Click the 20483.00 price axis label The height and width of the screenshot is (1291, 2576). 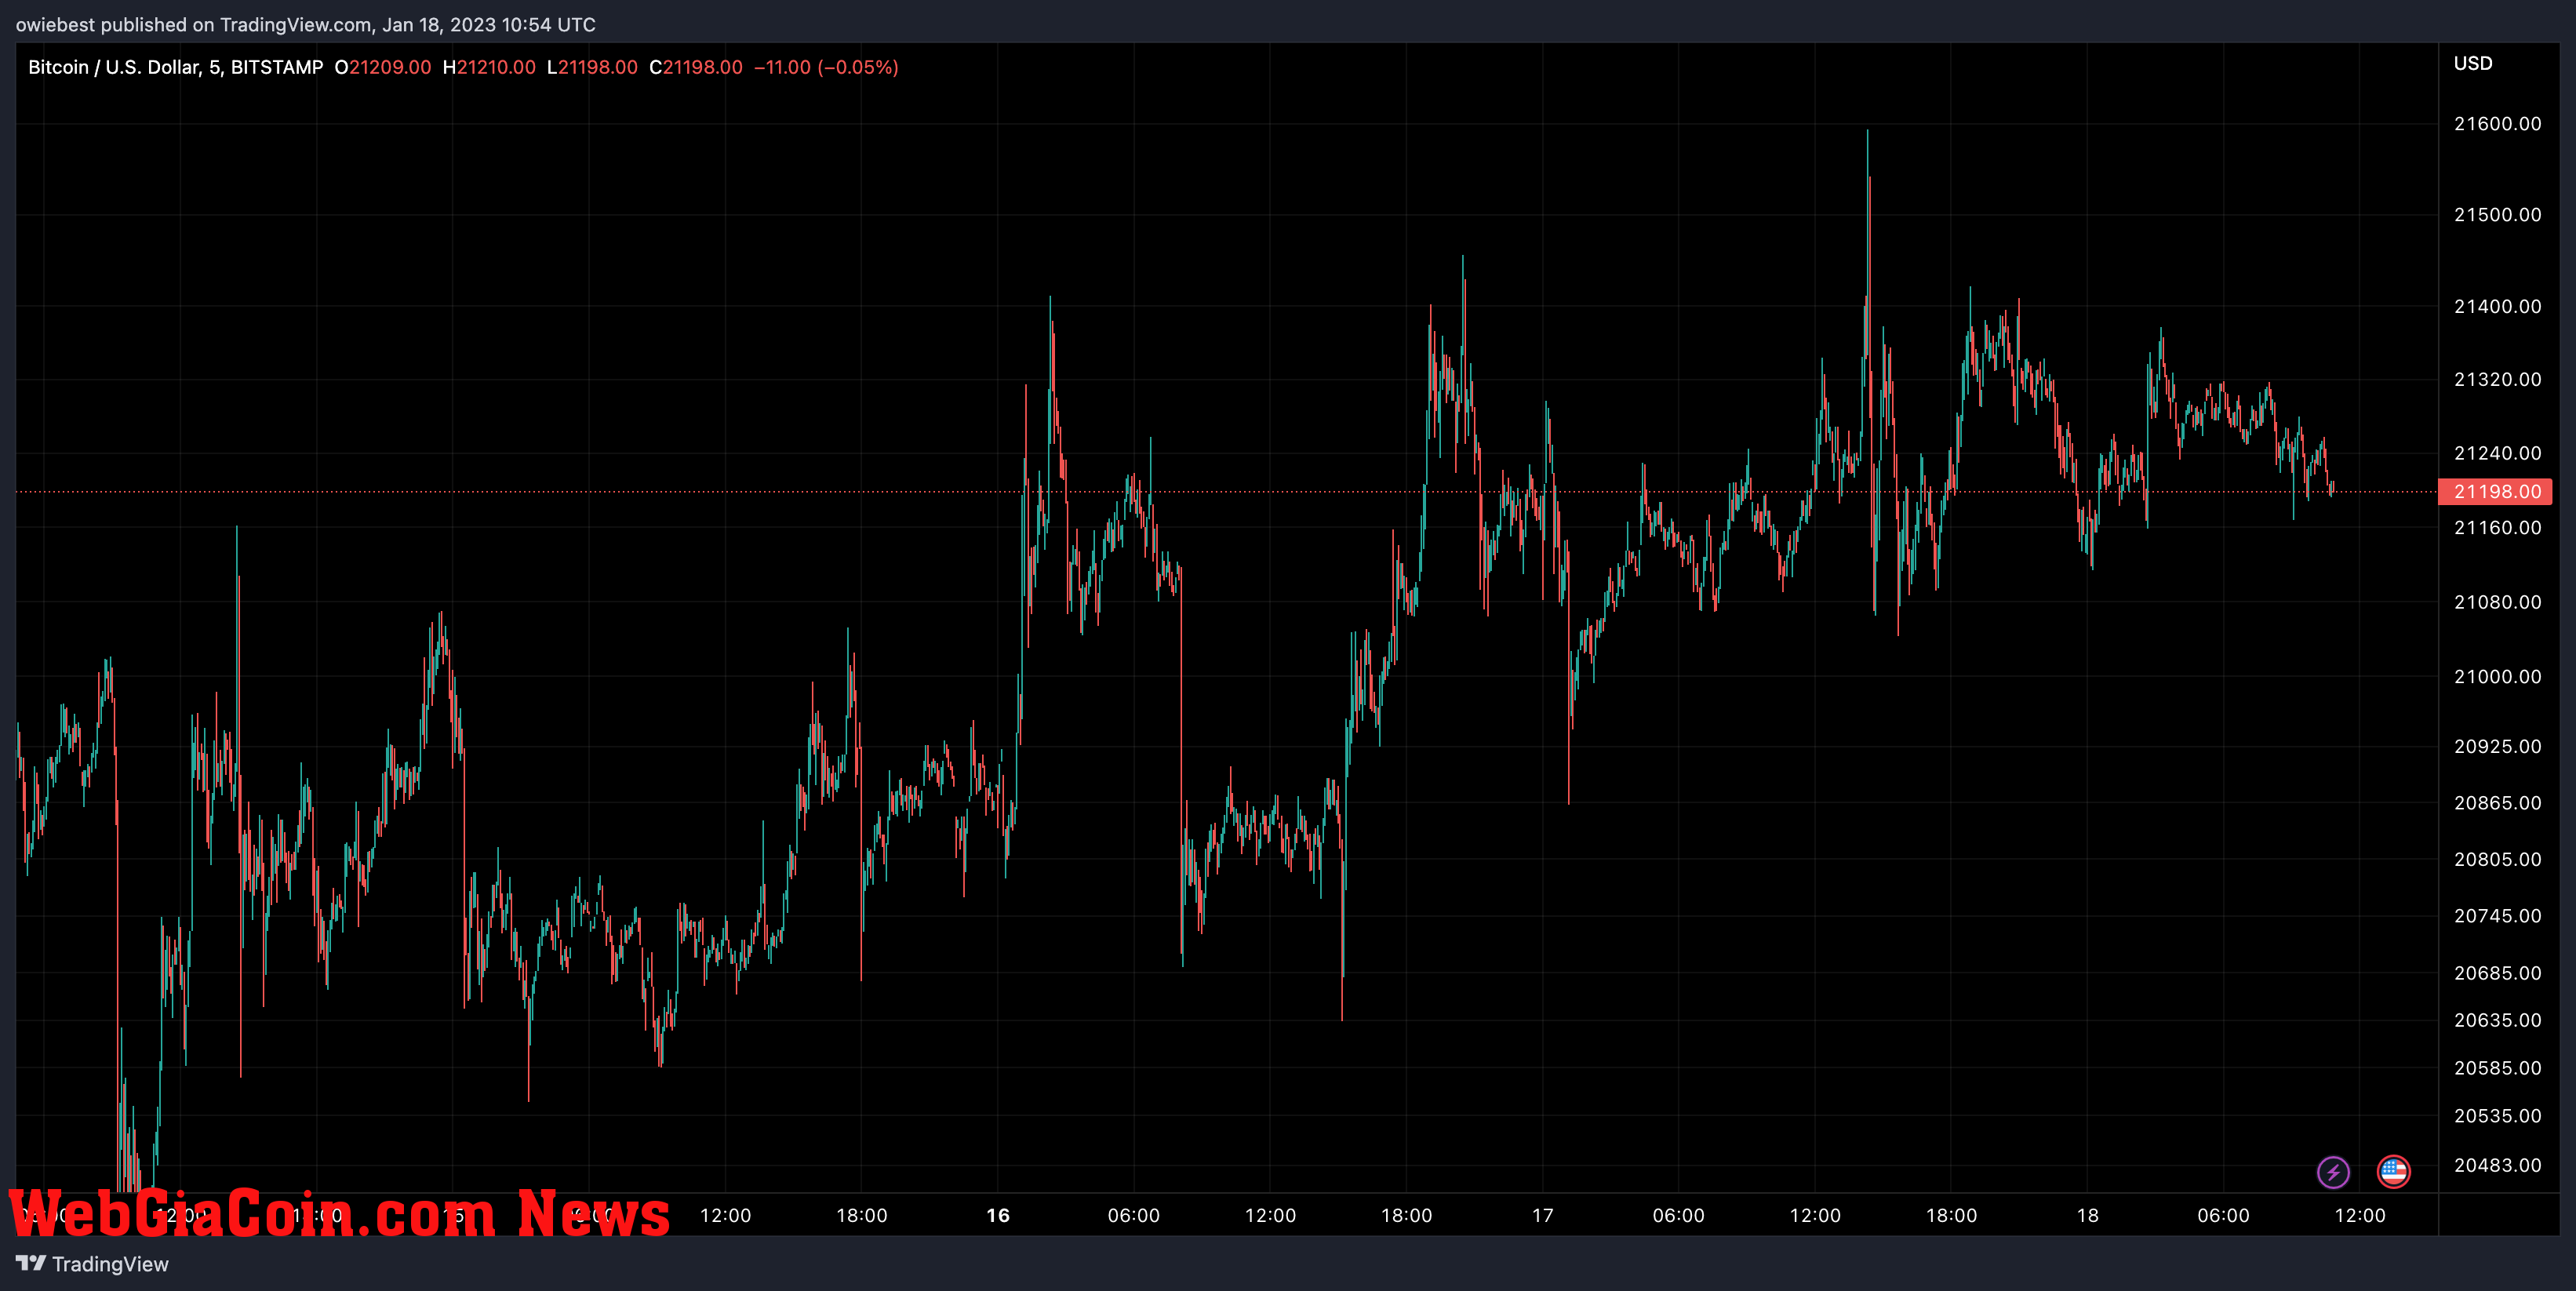[x=2497, y=1165]
